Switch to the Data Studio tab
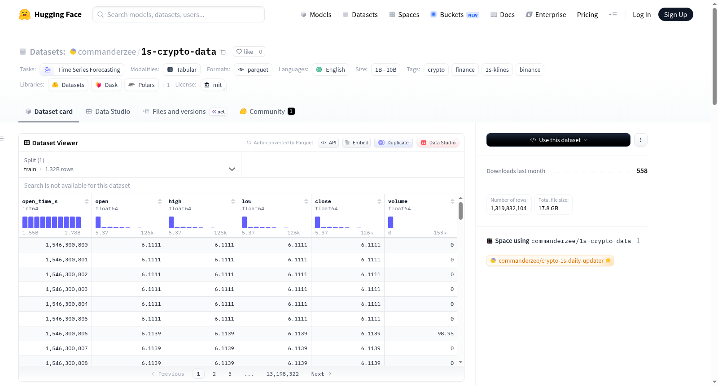718x386 pixels. pos(108,112)
